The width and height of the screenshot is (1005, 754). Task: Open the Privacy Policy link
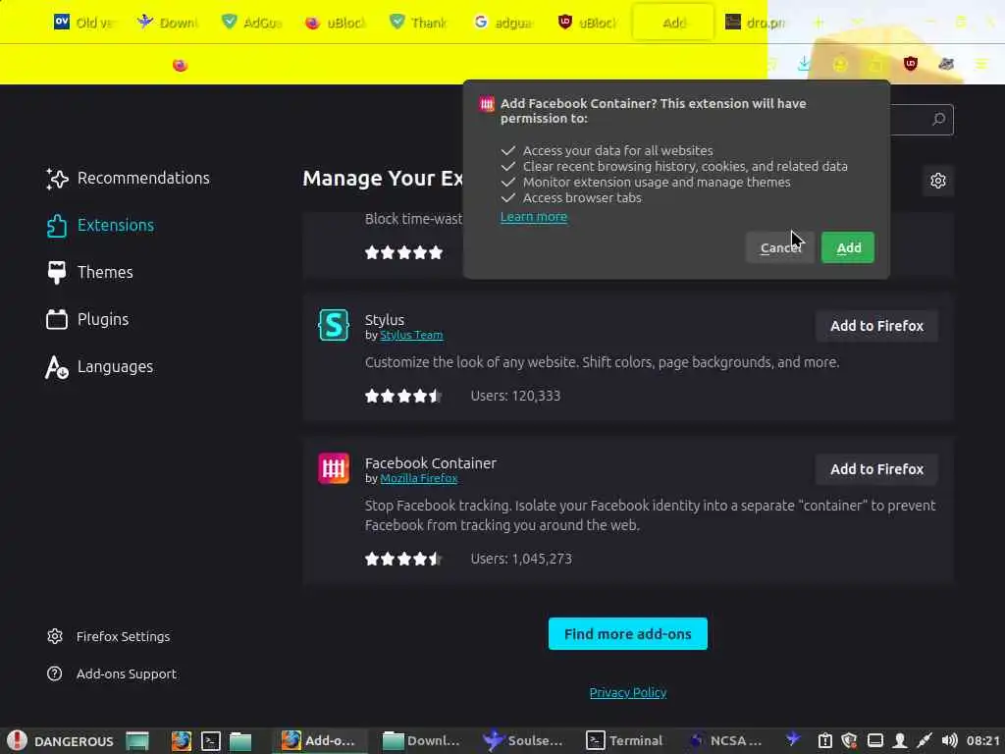[x=627, y=692]
